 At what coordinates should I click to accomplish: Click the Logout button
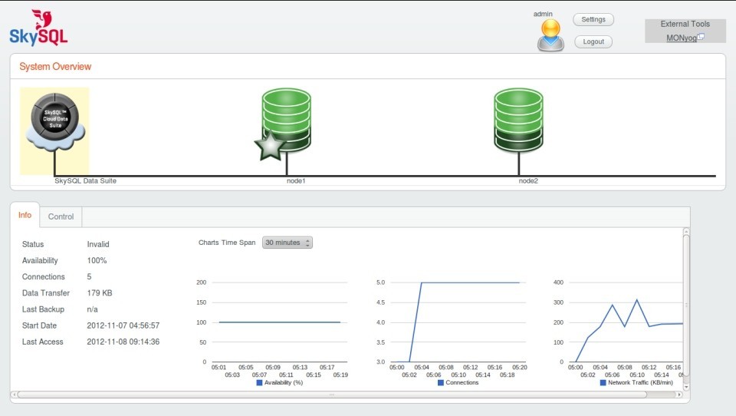click(593, 41)
